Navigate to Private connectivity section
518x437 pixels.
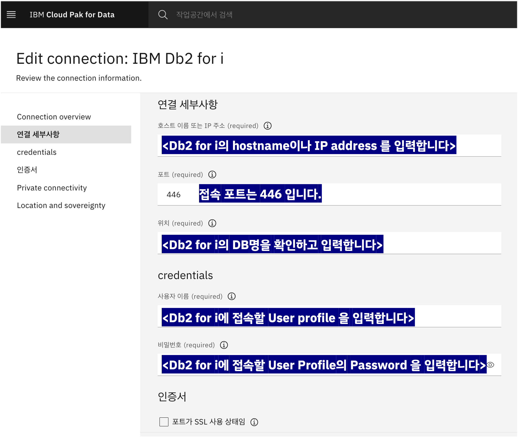tap(52, 188)
